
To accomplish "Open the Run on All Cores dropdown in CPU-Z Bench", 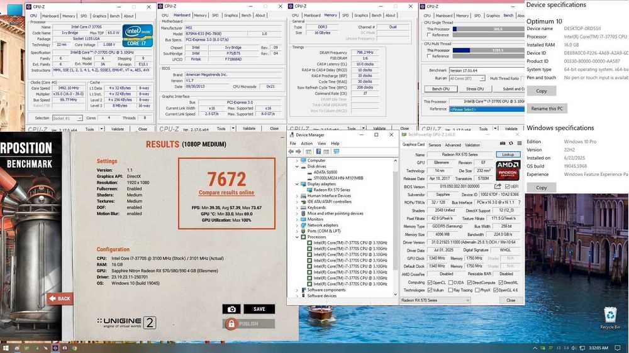I will (x=467, y=79).
